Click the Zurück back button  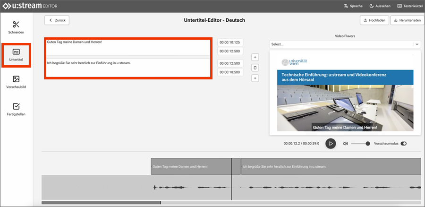coord(57,20)
